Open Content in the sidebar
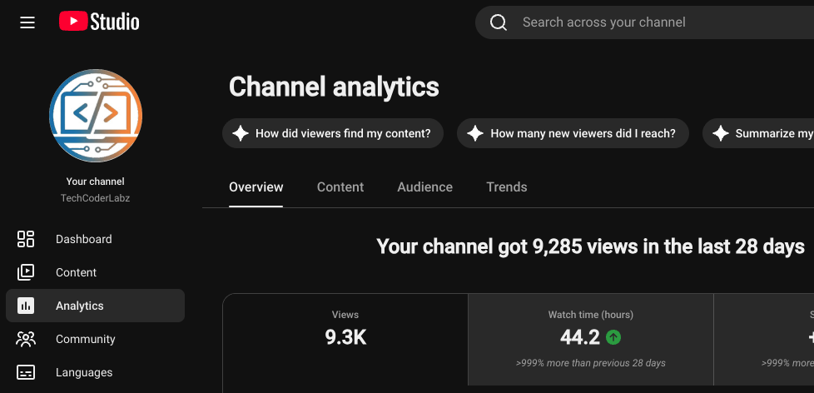 point(95,272)
